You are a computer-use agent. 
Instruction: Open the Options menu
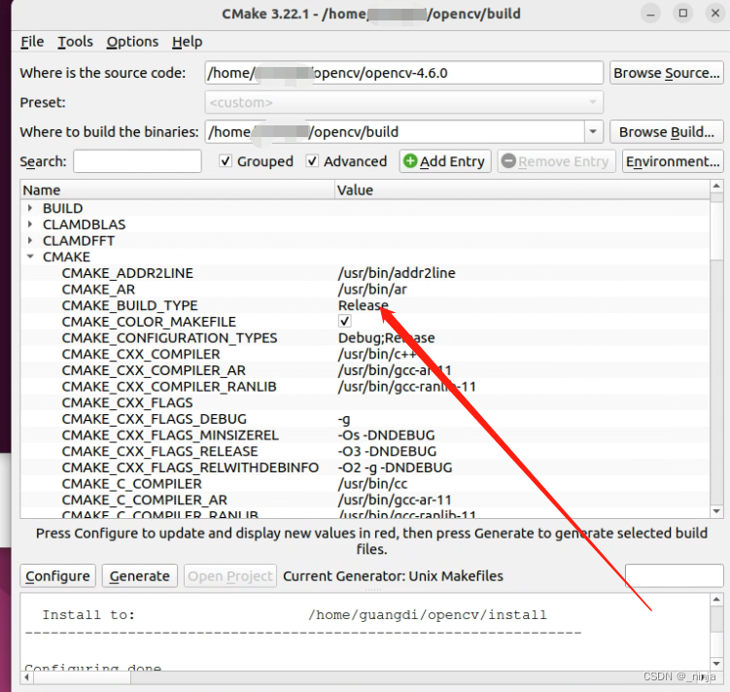(x=132, y=42)
